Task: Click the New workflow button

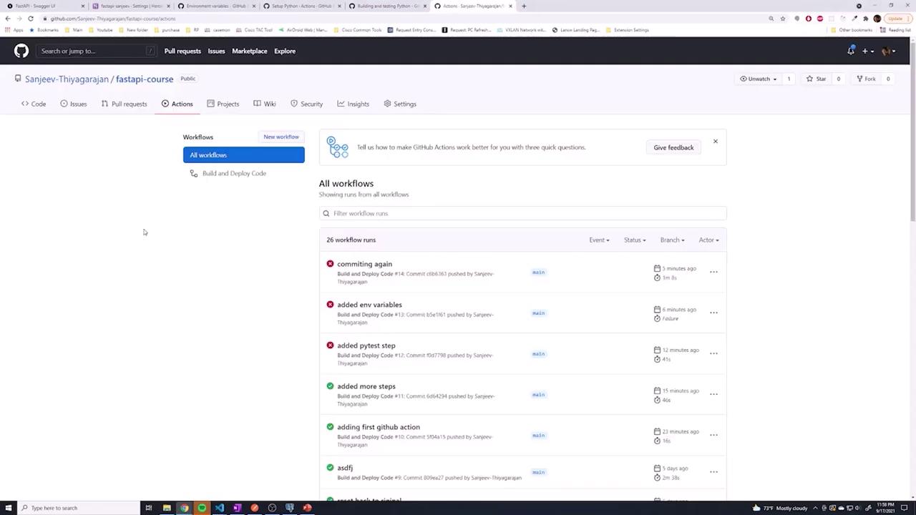Action: coord(281,137)
